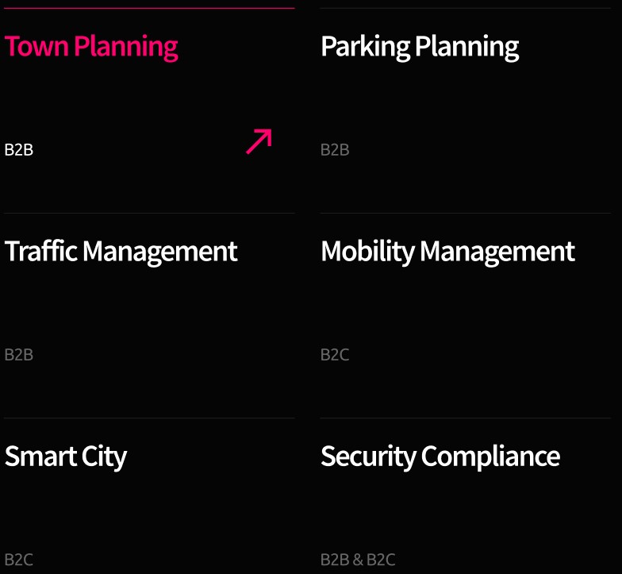Click the divider line above Traffic Management
This screenshot has height=574, width=622.
click(149, 213)
